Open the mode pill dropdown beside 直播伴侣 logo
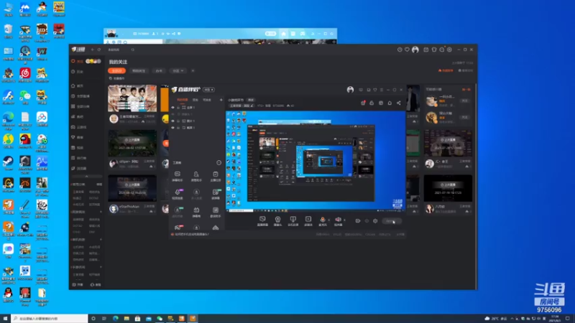This screenshot has height=323, width=575. pos(208,90)
